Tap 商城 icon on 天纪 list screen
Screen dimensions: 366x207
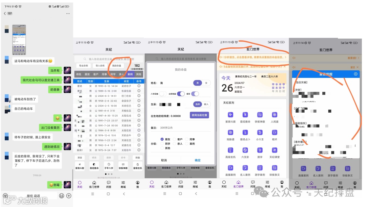point(123,183)
